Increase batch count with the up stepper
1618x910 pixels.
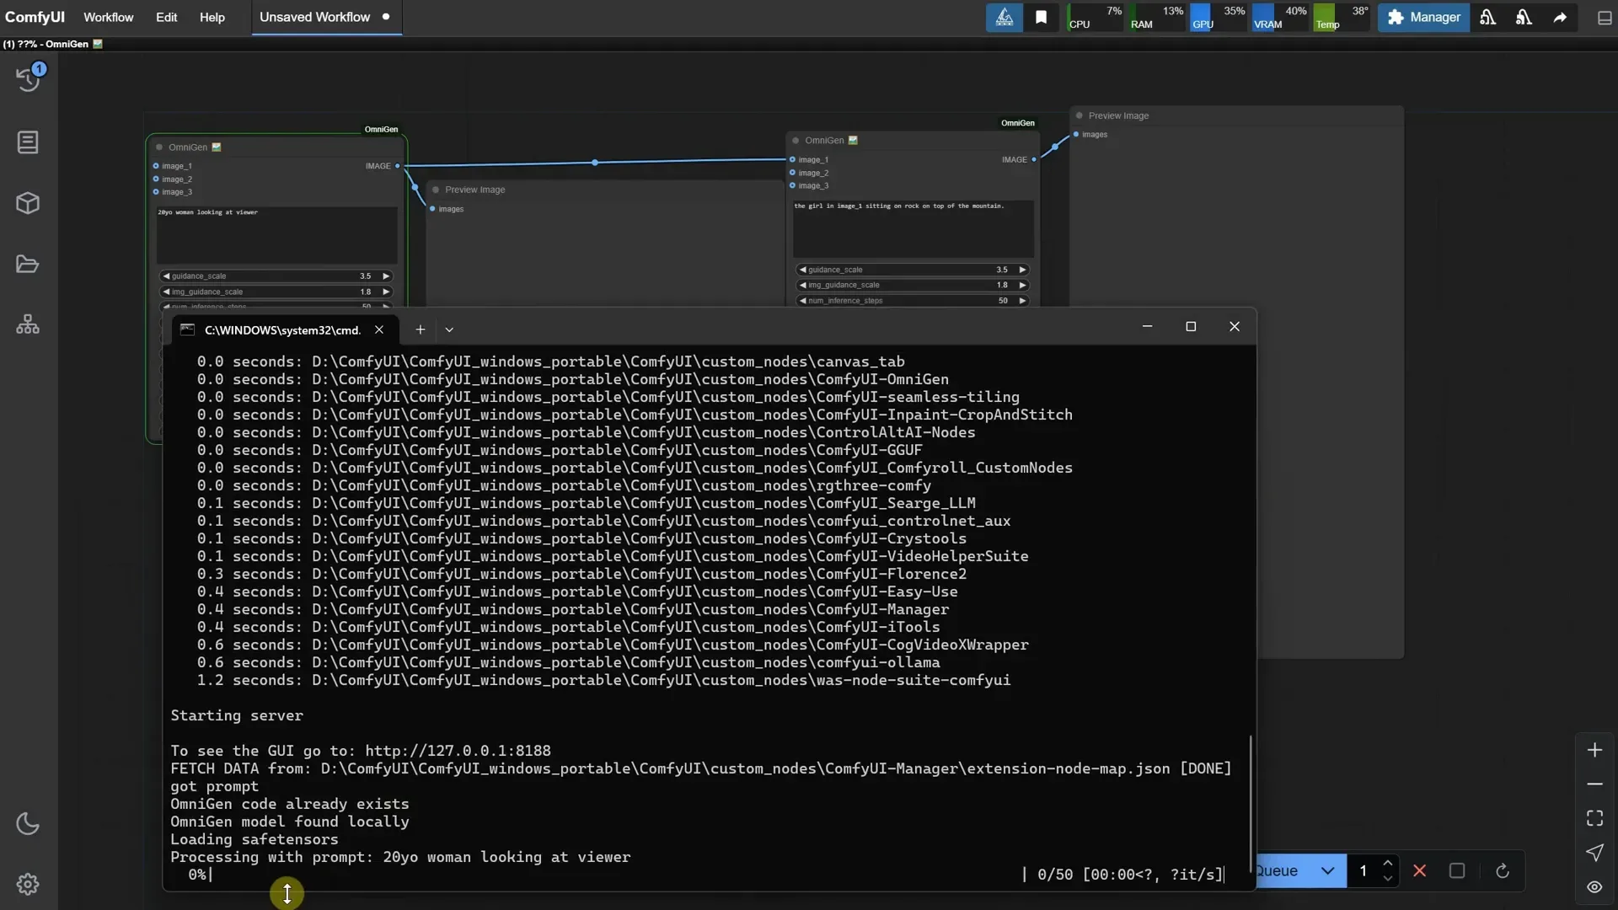[1389, 864]
